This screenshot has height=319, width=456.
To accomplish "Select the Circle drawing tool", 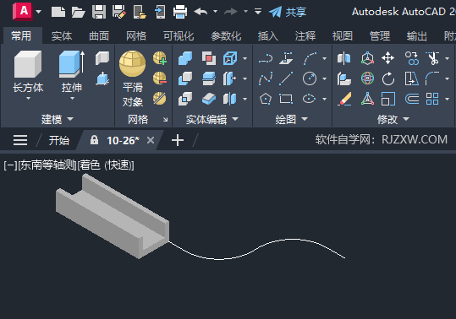I will [x=310, y=78].
